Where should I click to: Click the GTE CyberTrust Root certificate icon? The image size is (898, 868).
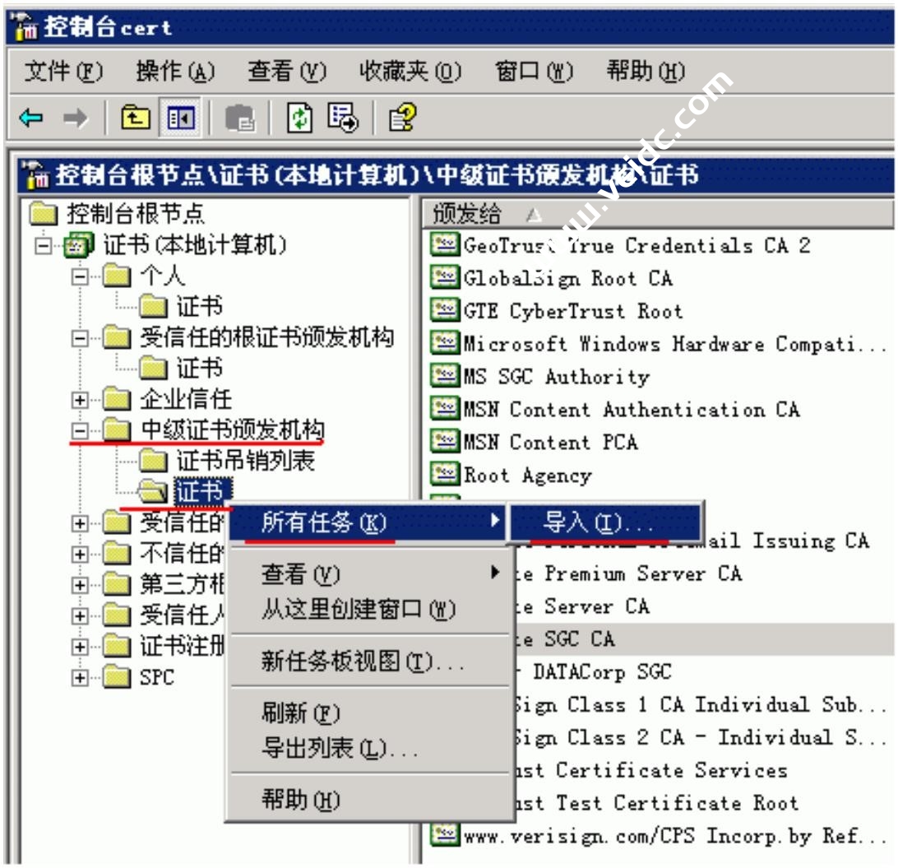click(x=444, y=310)
